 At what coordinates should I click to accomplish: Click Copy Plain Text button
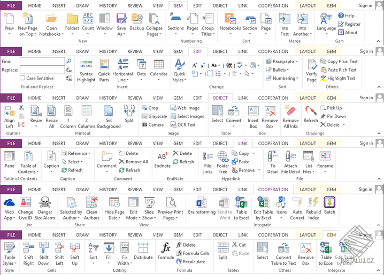(x=339, y=61)
